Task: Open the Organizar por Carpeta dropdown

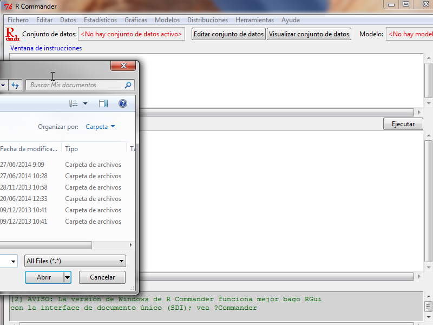Action: tap(100, 127)
